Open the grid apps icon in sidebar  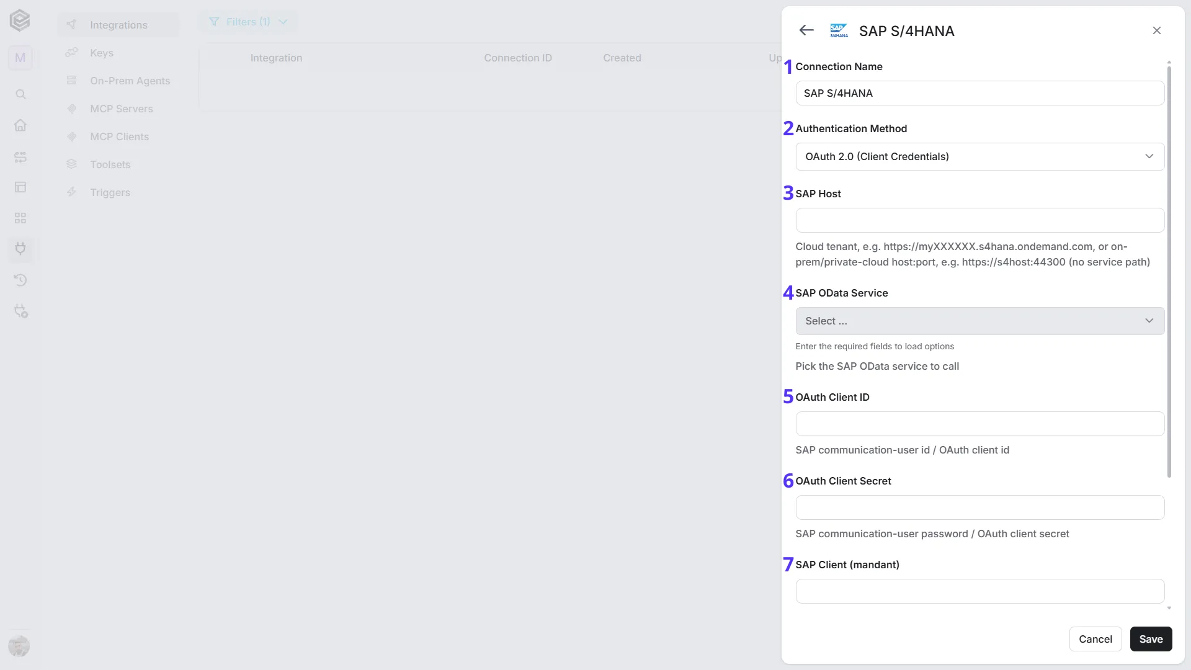coord(20,218)
